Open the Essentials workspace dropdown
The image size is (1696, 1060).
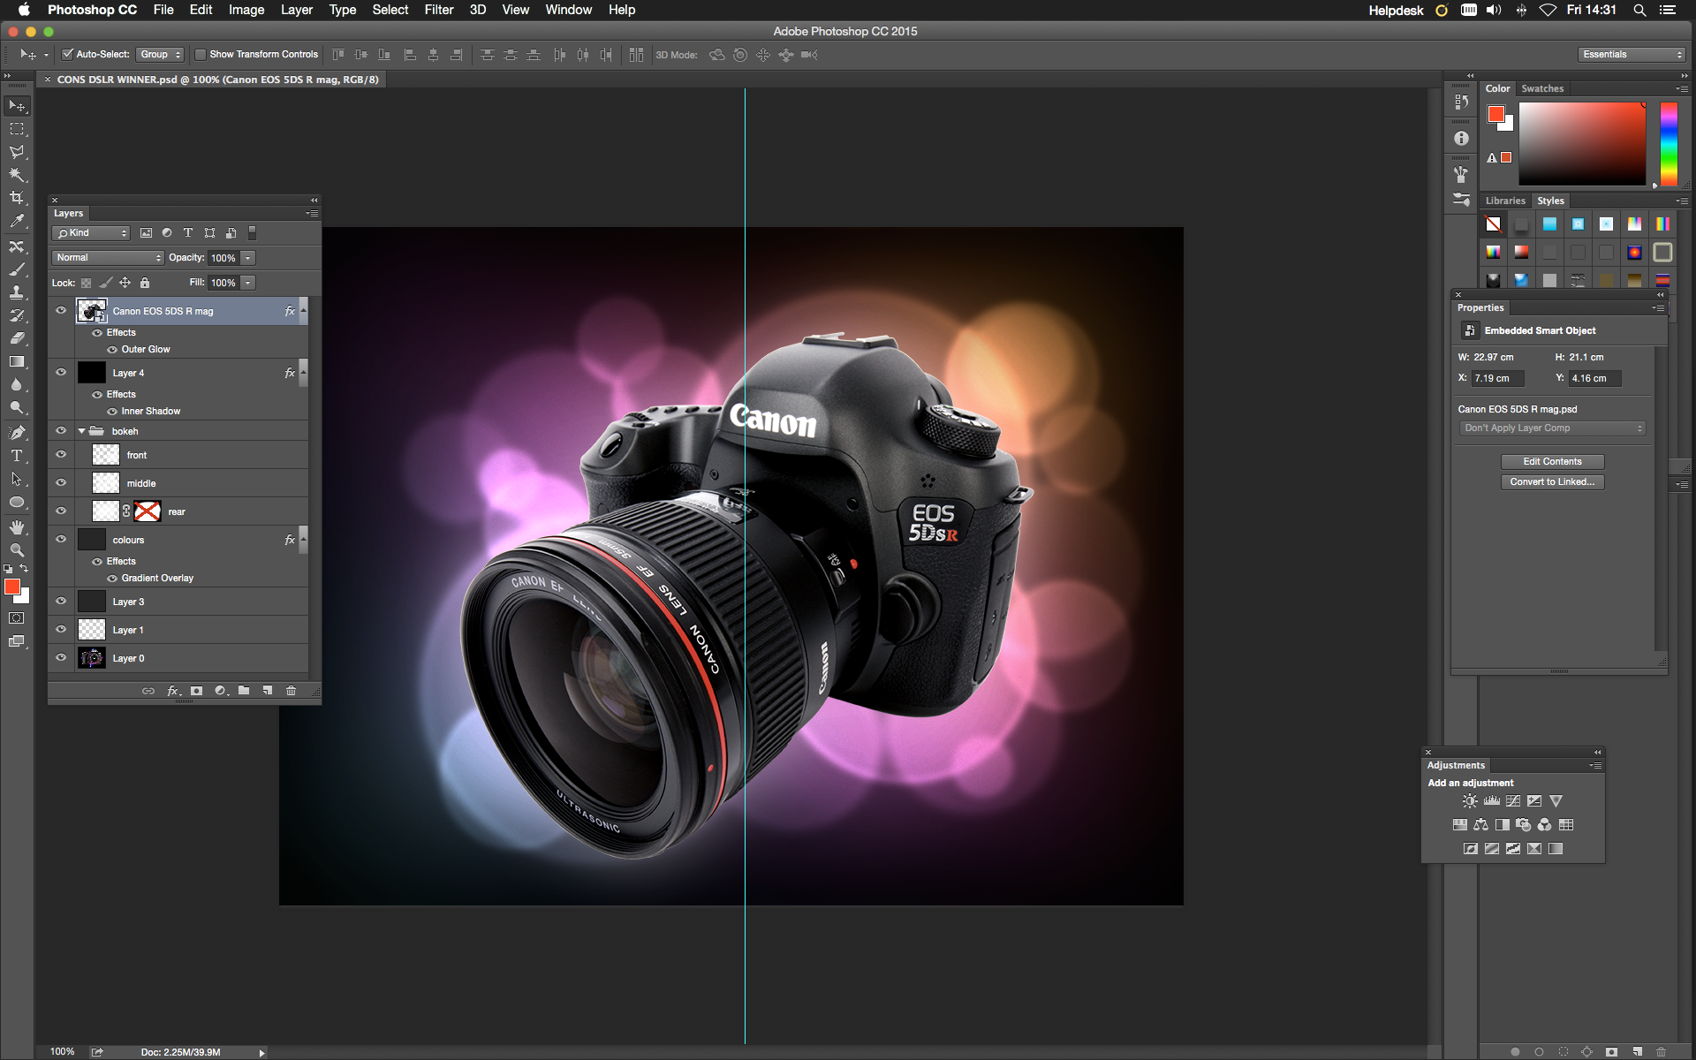click(x=1630, y=54)
